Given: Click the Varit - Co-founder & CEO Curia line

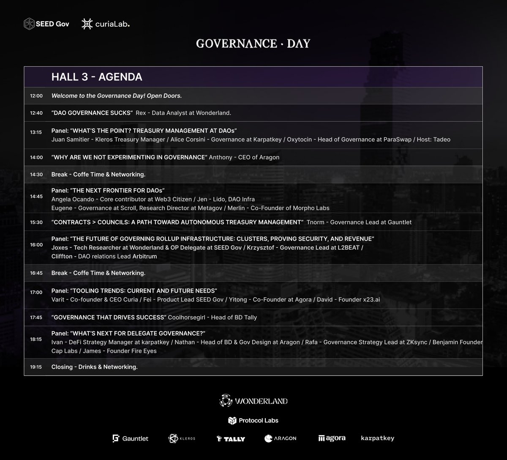Looking at the screenshot, I should 215,300.
